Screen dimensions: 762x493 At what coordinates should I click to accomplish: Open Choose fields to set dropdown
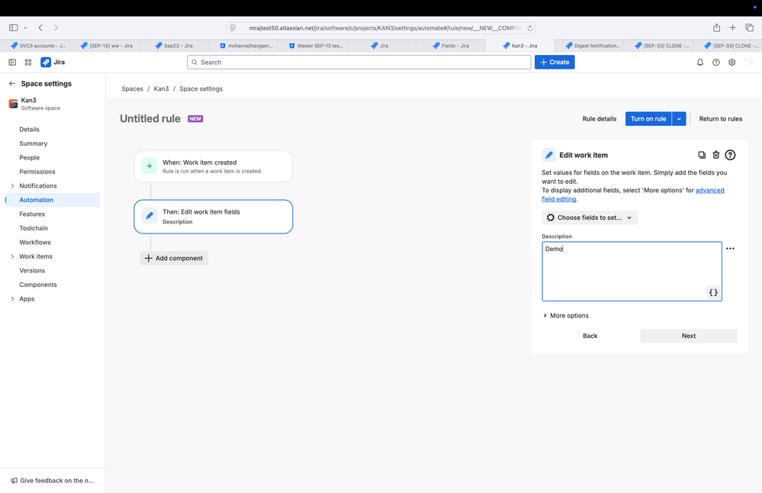(x=590, y=217)
